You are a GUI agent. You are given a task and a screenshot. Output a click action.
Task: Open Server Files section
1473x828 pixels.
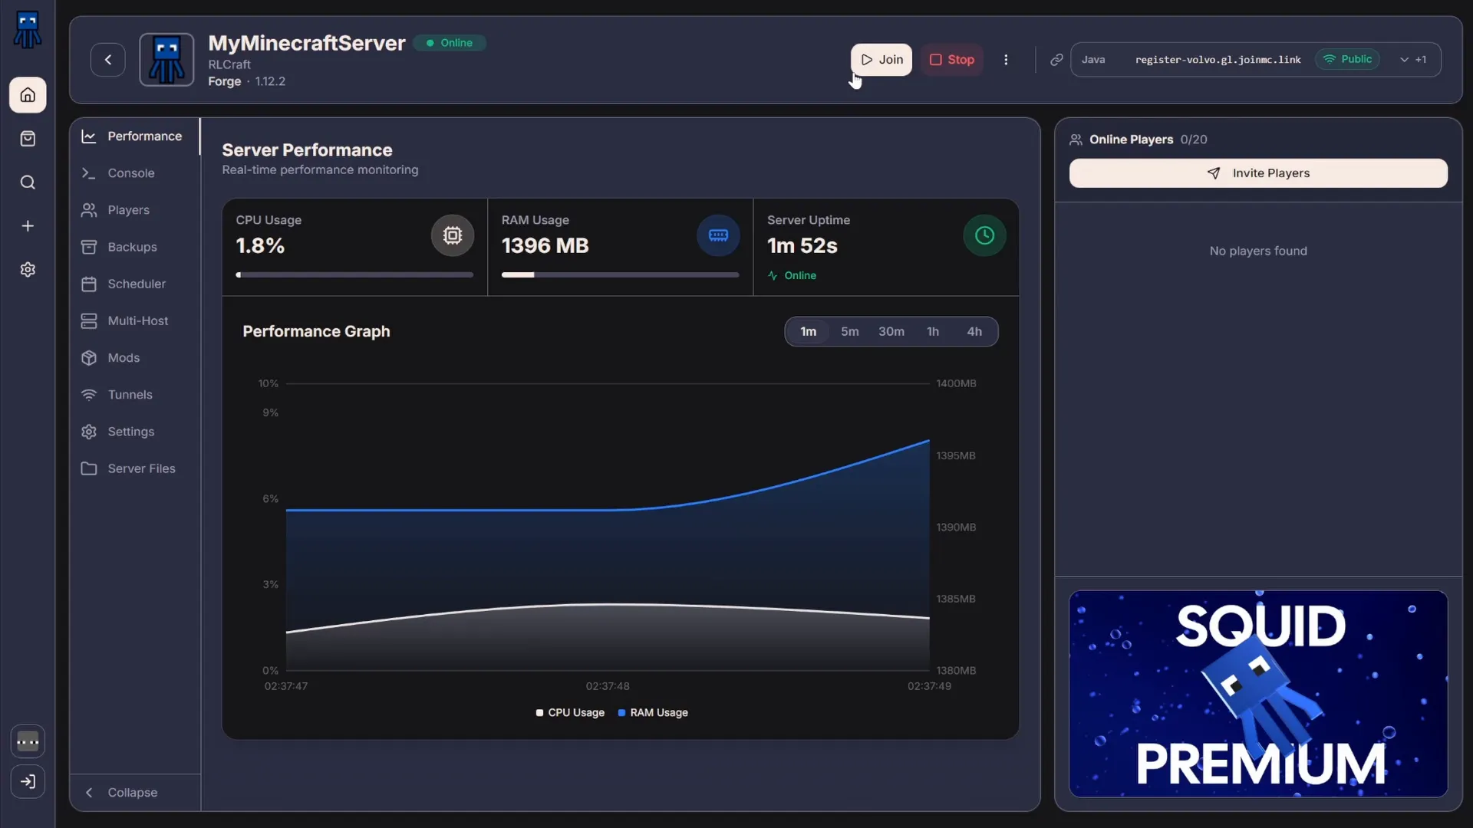pos(134,468)
